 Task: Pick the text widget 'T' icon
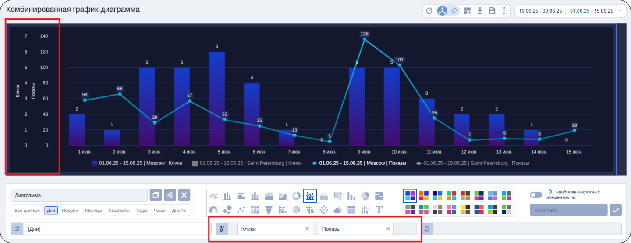pyautogui.click(x=379, y=210)
